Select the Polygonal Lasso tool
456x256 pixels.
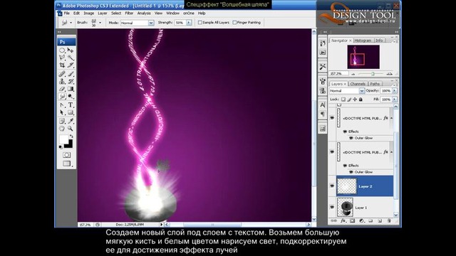click(x=62, y=58)
